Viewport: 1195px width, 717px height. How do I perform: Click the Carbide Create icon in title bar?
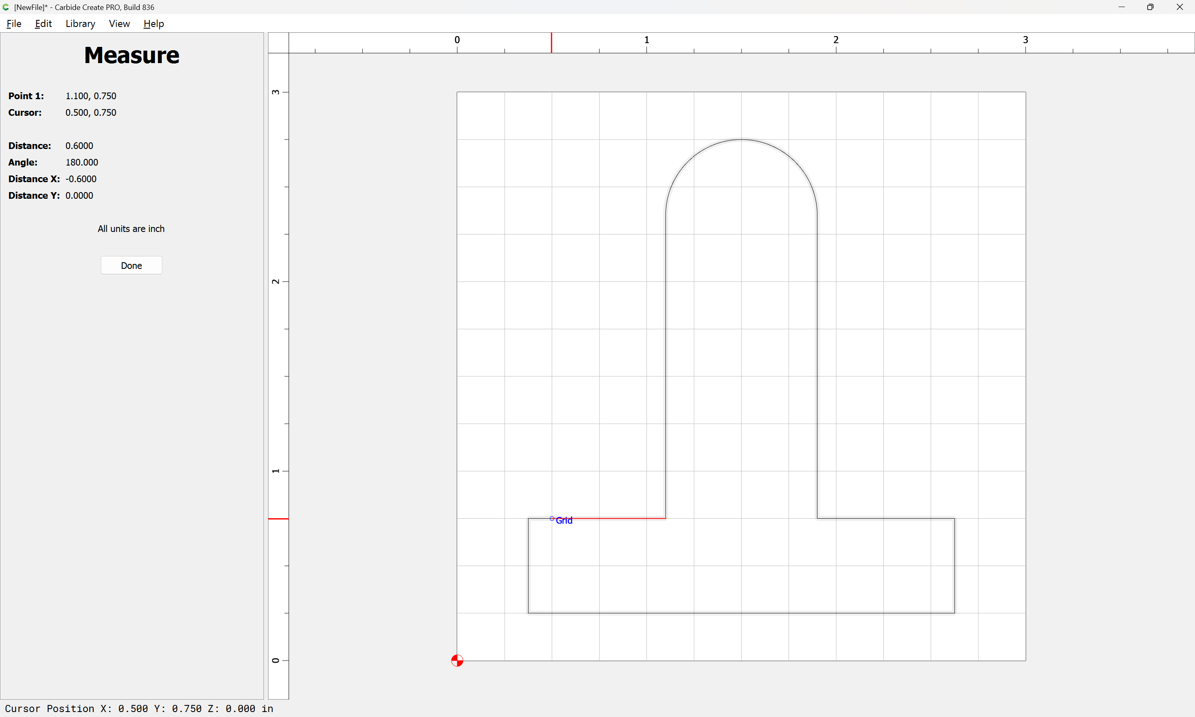click(6, 7)
